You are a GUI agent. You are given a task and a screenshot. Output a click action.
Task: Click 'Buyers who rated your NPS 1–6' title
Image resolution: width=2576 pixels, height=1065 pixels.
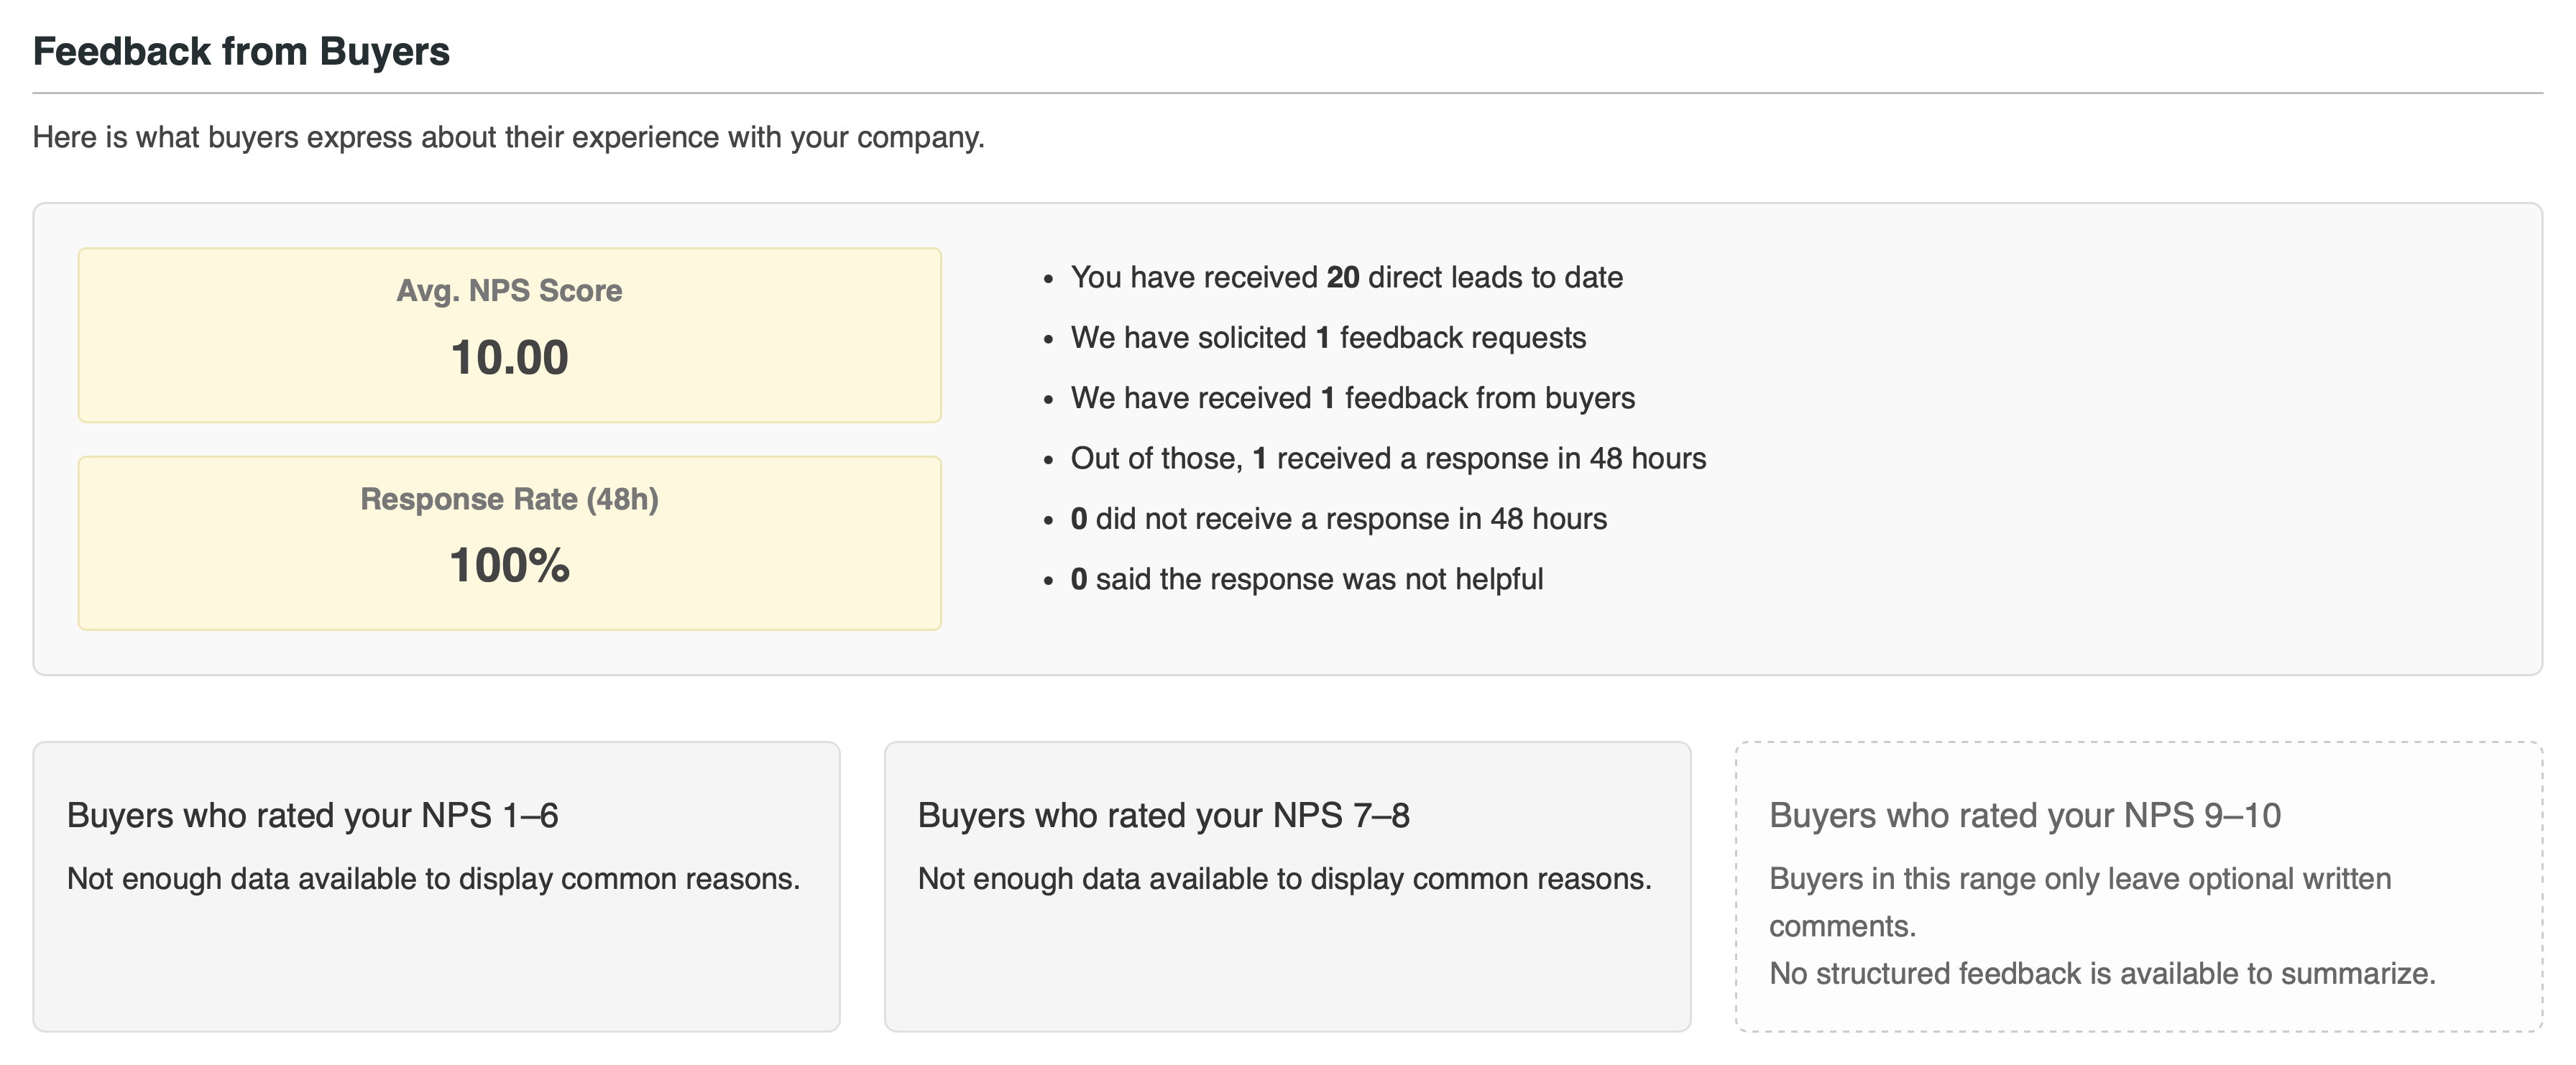click(x=312, y=815)
